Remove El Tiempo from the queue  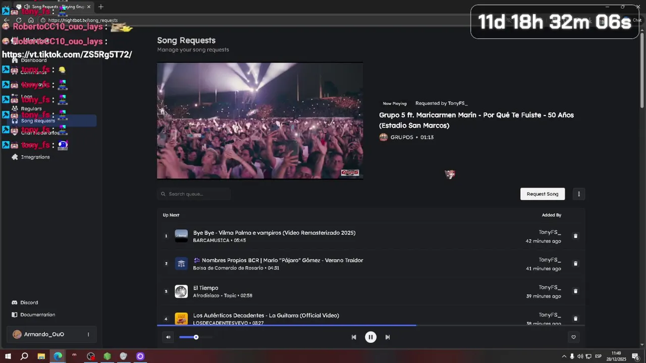pyautogui.click(x=575, y=291)
